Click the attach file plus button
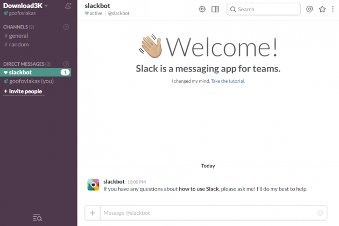 pyautogui.click(x=93, y=213)
